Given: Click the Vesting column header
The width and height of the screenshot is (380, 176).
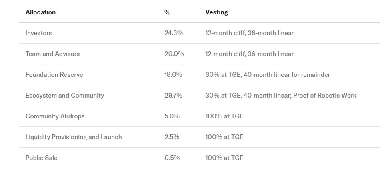Looking at the screenshot, I should coord(216,12).
